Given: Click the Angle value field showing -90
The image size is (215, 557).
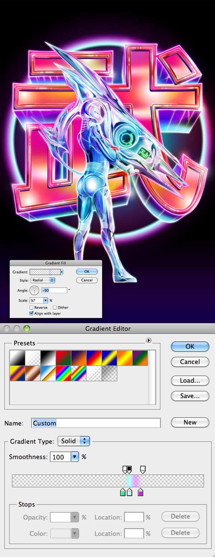Looking at the screenshot, I should pyautogui.click(x=54, y=290).
